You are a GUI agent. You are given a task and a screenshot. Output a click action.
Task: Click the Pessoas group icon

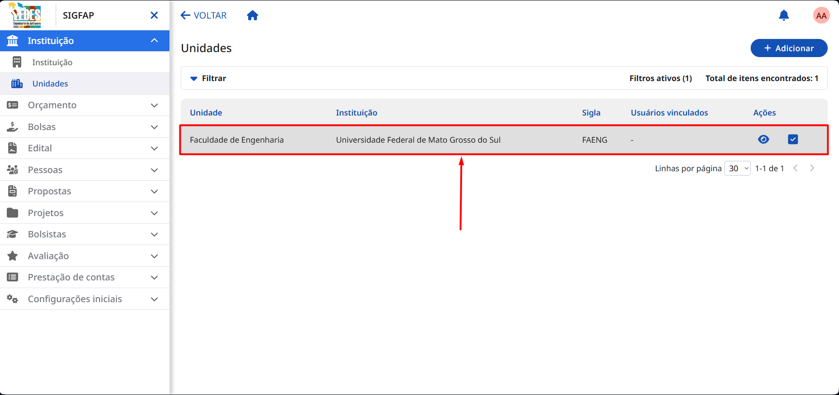click(x=13, y=170)
